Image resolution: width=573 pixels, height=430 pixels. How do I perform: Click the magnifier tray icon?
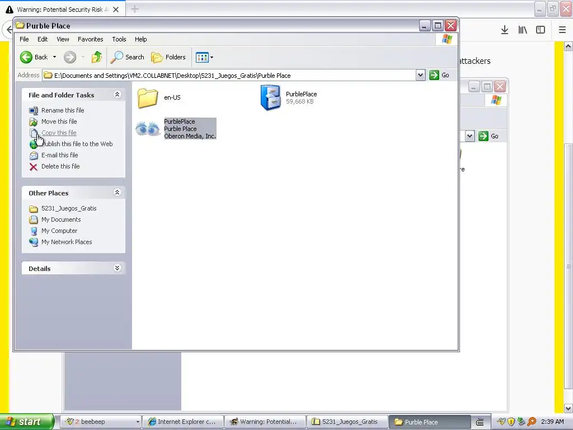point(532,422)
